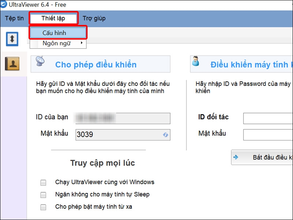Expand the Ngôn ngữ submenu
Screen dimensions: 293x220
point(58,43)
